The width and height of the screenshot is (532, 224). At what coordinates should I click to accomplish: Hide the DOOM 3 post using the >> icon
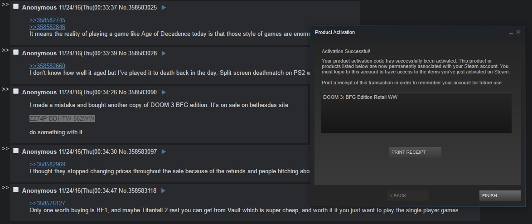(5, 89)
